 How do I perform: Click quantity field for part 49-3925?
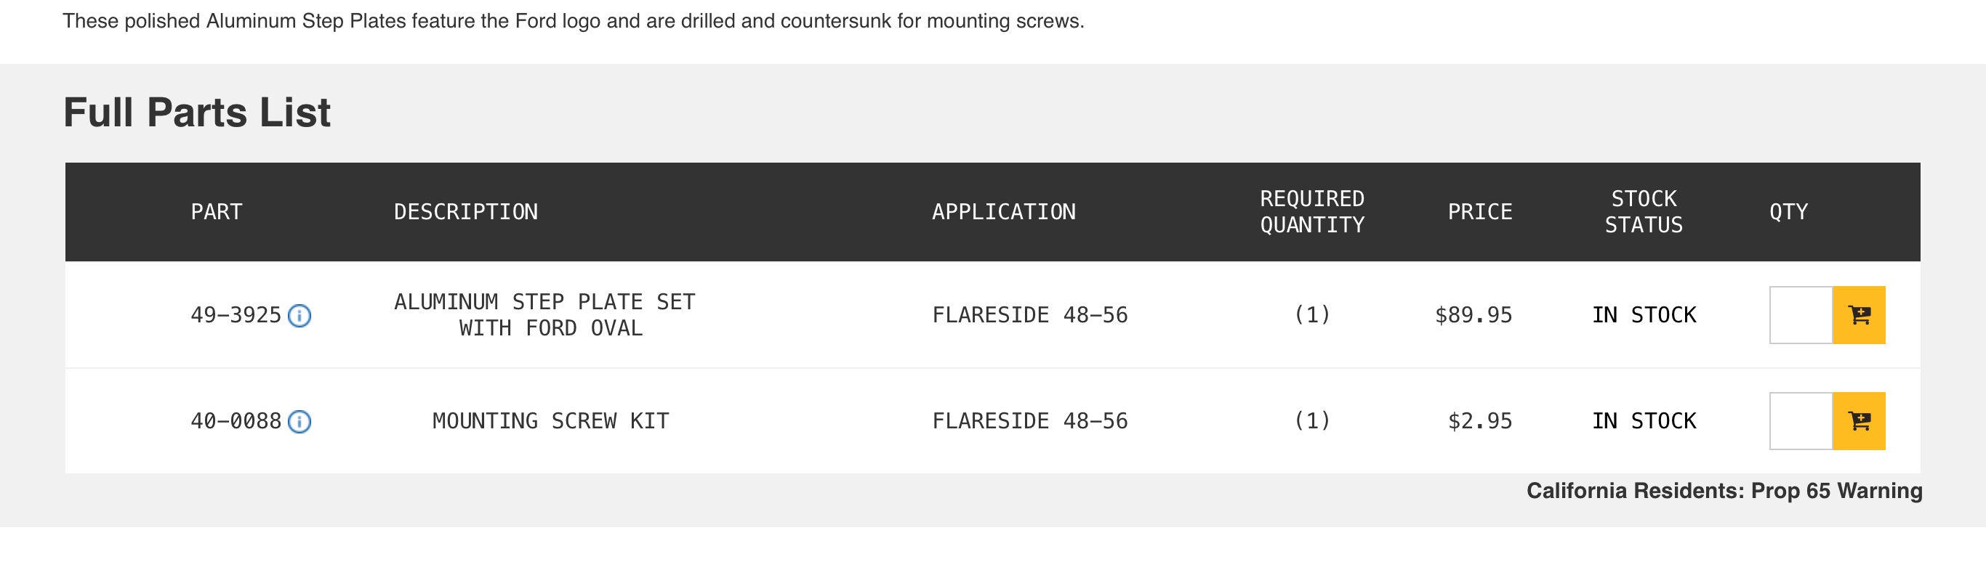pyautogui.click(x=1801, y=315)
